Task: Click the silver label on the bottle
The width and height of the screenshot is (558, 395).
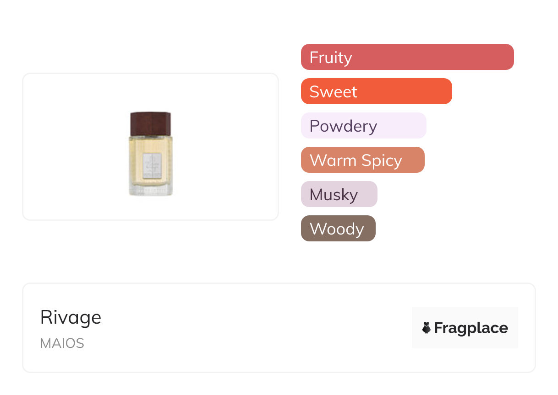Action: 150,165
